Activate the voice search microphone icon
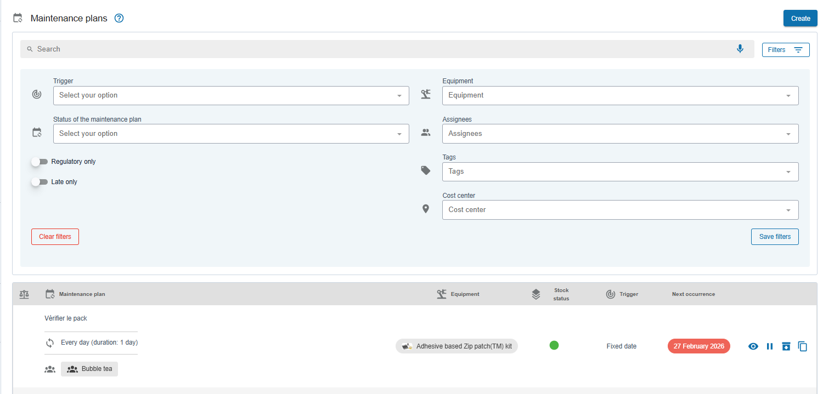This screenshot has height=394, width=823. tap(740, 49)
